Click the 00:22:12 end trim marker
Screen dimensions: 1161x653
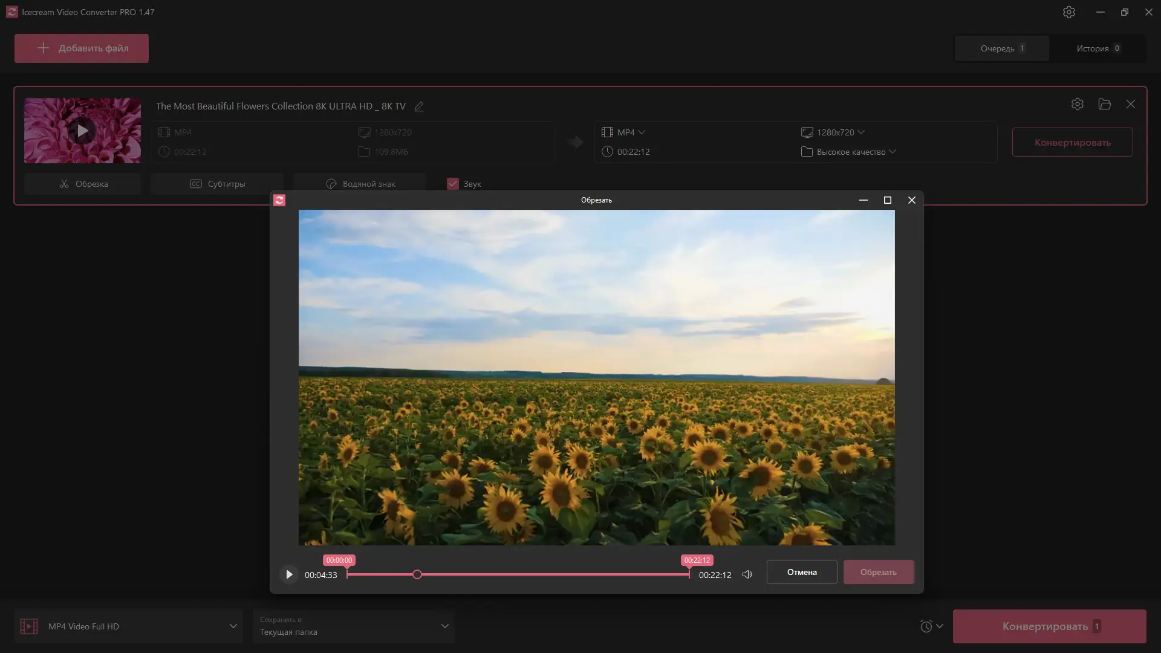click(x=697, y=560)
